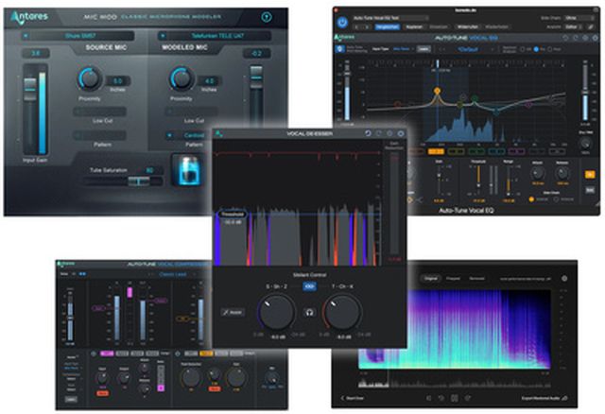The width and height of the screenshot is (605, 414).
Task: Click the Learn button in Vocal EQ
Action: [x=423, y=49]
